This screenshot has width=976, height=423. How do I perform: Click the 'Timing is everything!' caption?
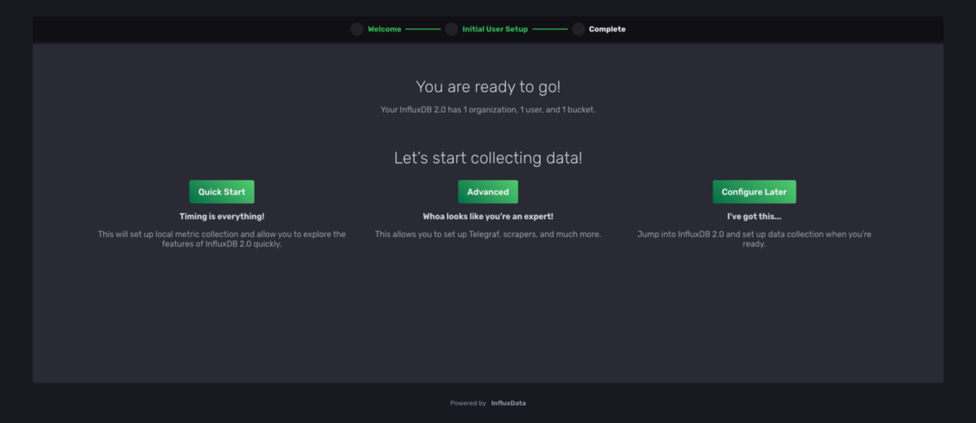click(x=222, y=216)
